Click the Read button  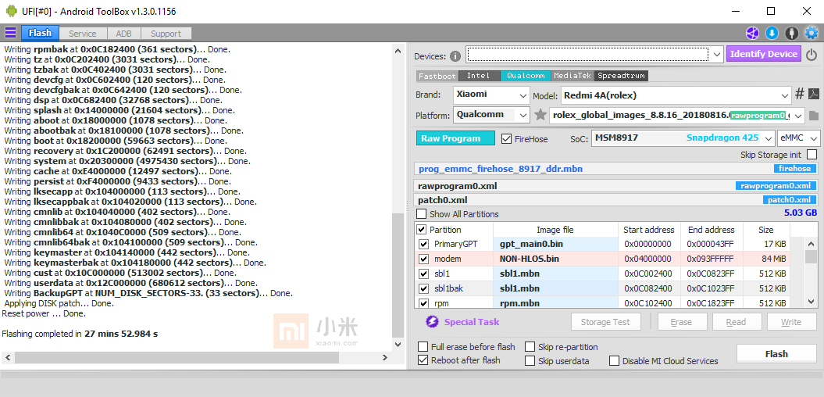pyautogui.click(x=737, y=322)
